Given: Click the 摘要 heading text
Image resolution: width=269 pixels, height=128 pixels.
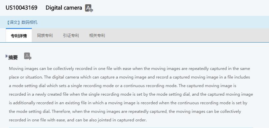Looking at the screenshot, I should (x=13, y=57).
